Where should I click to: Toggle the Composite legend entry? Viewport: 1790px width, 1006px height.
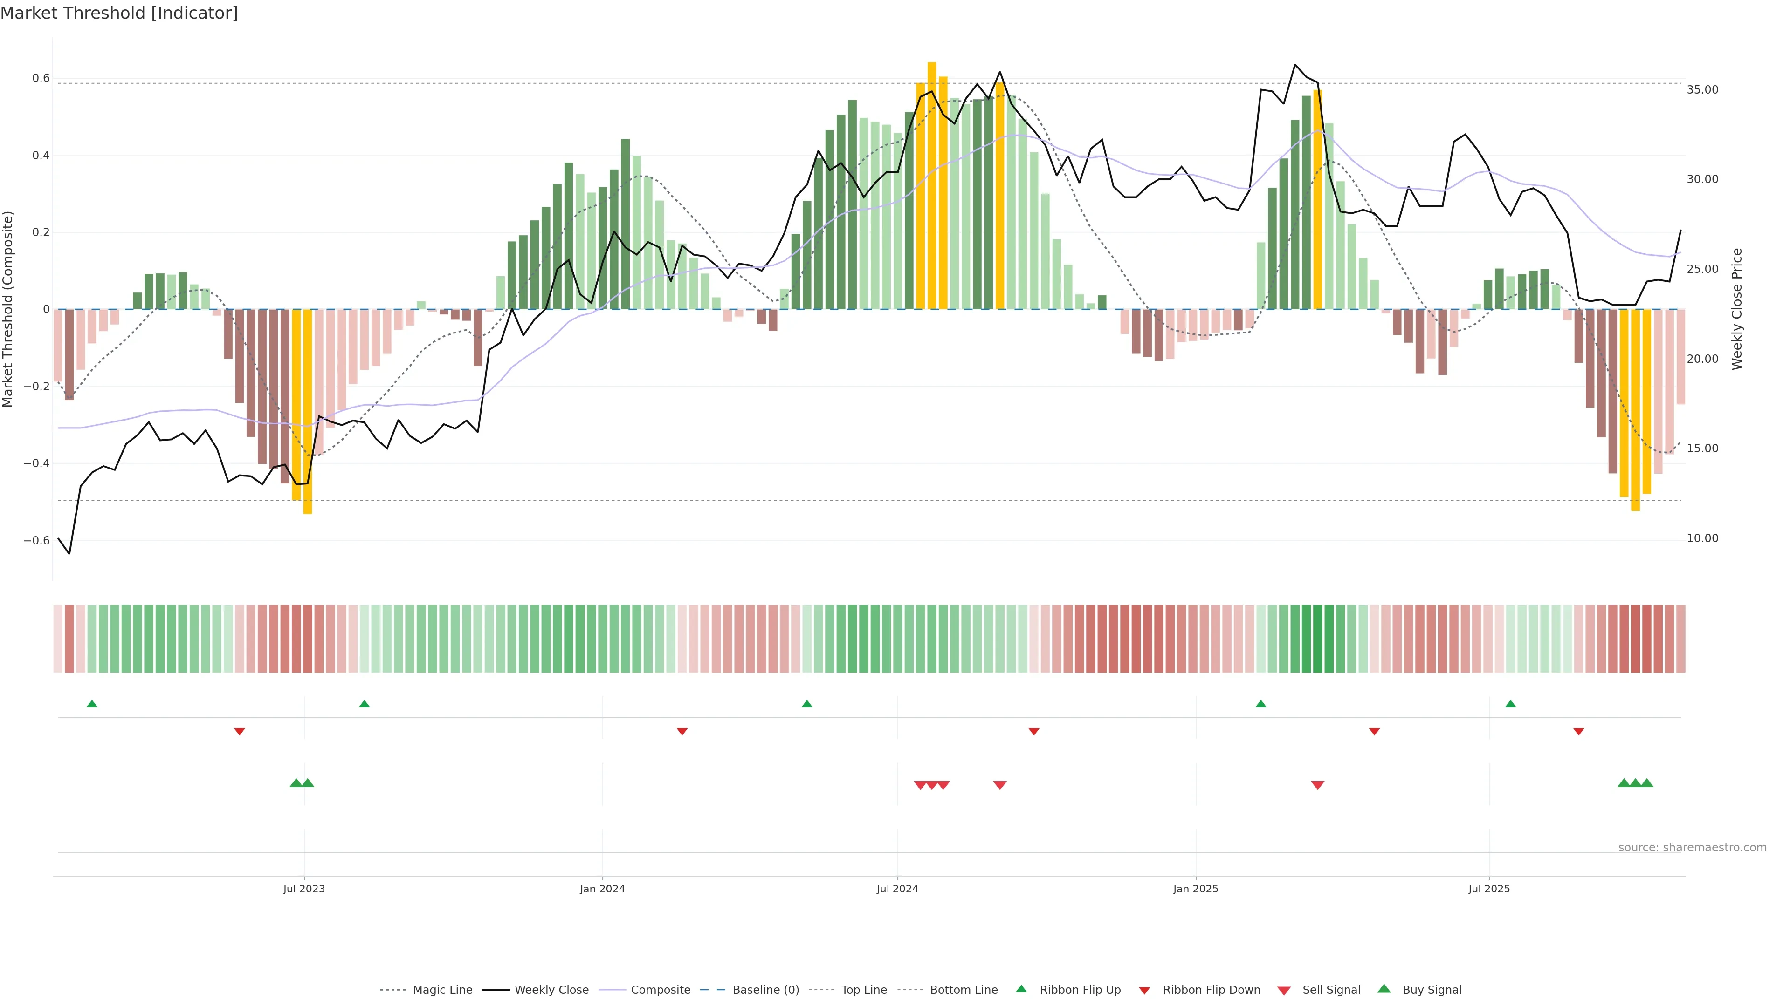tap(660, 990)
